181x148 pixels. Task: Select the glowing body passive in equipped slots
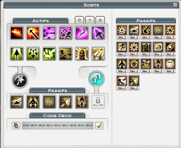33,102
